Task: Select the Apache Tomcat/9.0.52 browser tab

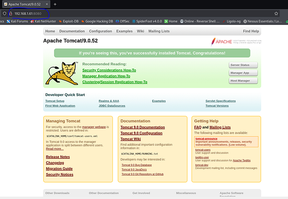Action: click(26, 4)
